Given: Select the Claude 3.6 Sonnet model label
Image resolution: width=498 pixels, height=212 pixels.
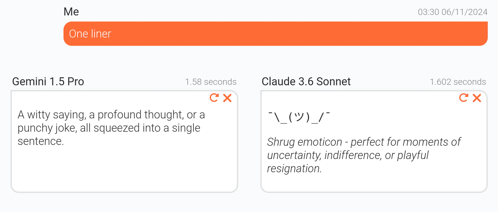Looking at the screenshot, I should pyautogui.click(x=306, y=81).
